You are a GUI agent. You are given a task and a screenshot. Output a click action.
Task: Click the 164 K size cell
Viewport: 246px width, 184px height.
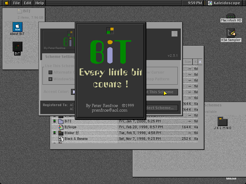186,127
